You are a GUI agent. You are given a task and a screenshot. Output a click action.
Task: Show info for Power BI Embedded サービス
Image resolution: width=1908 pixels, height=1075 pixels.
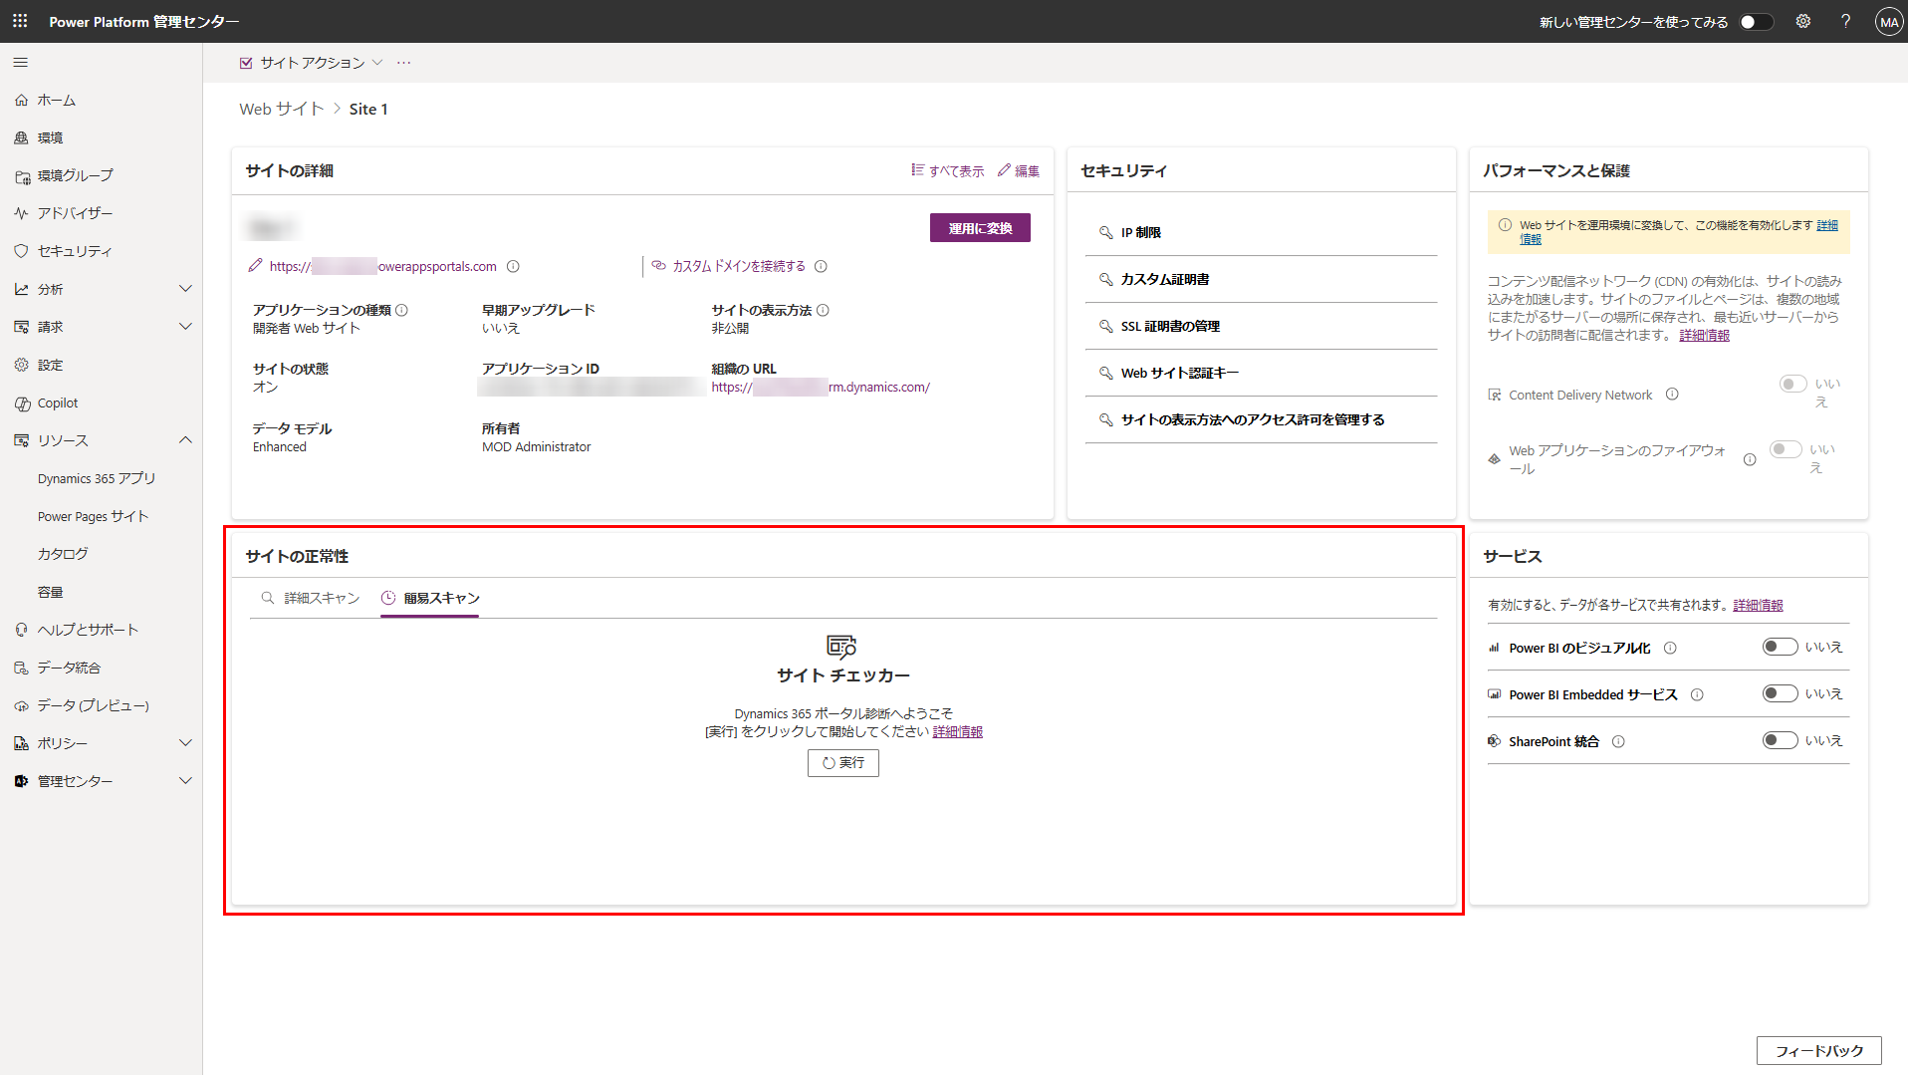click(x=1697, y=694)
